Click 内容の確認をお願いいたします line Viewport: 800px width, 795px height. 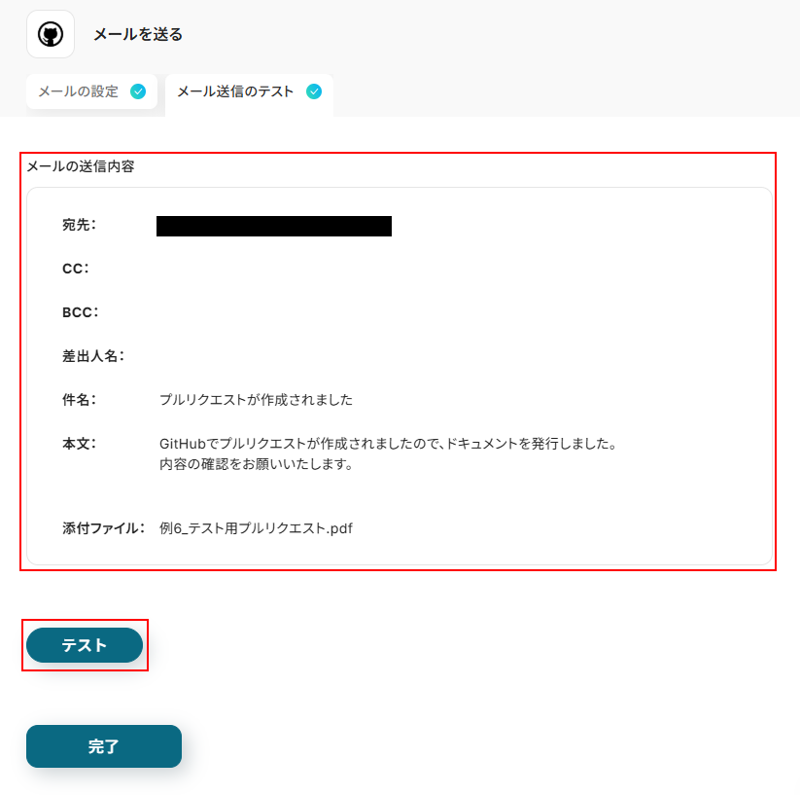click(257, 464)
